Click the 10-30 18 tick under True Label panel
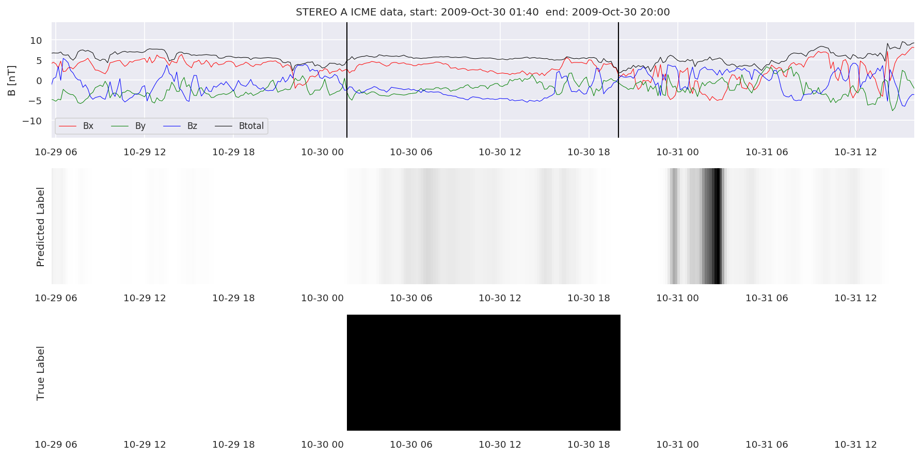Image resolution: width=922 pixels, height=457 pixels. tap(589, 445)
